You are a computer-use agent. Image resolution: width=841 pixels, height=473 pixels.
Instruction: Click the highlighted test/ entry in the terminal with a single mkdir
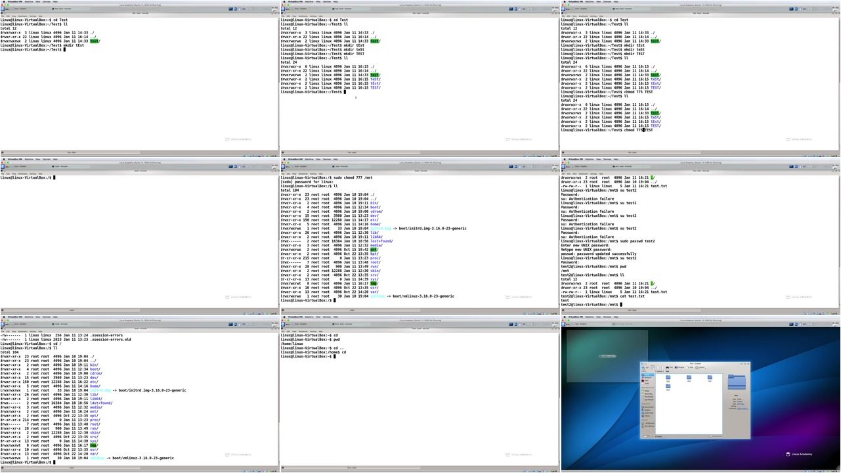click(x=95, y=41)
